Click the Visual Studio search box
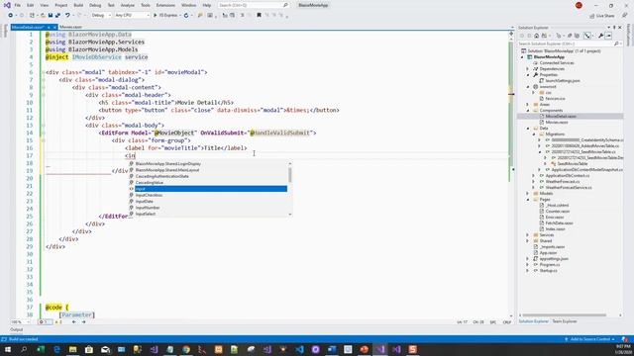634x356 pixels. pyautogui.click(x=254, y=5)
